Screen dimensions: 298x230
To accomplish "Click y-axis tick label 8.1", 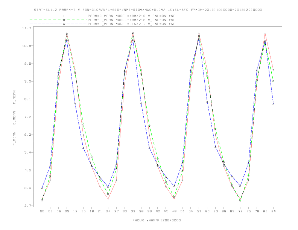I will (28, 99).
